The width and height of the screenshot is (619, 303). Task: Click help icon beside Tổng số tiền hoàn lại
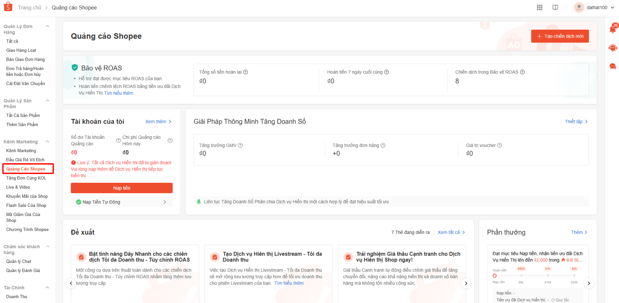pos(245,72)
